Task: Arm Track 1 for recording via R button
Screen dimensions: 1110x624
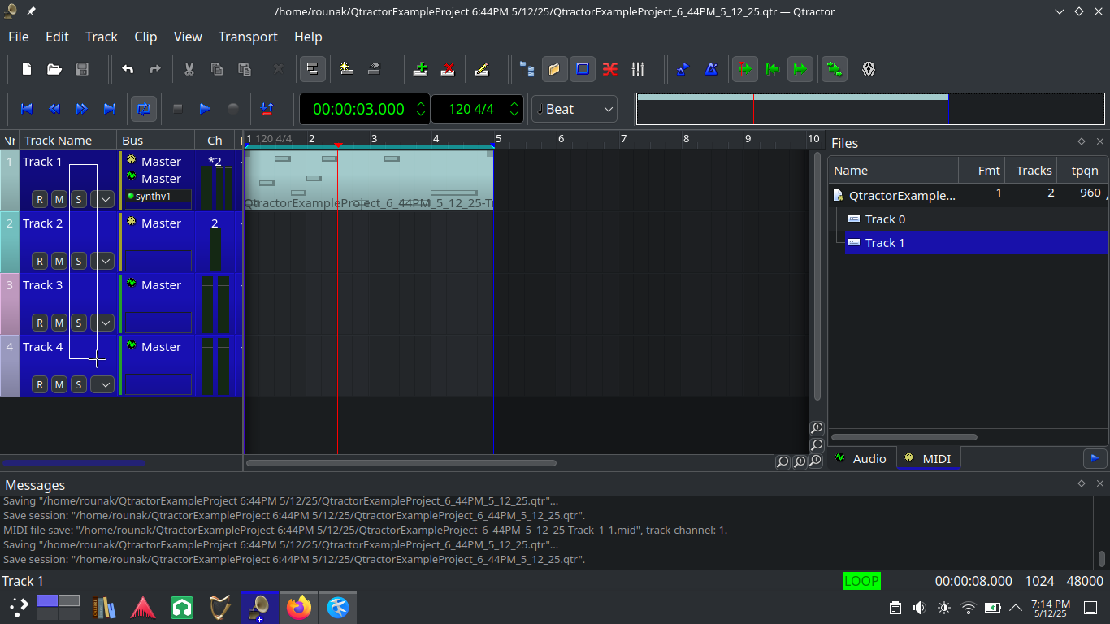Action: [39, 198]
